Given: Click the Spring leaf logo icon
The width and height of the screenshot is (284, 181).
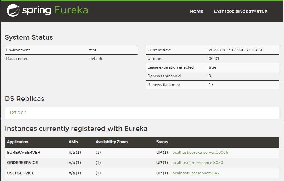Looking at the screenshot, I should tap(13, 11).
